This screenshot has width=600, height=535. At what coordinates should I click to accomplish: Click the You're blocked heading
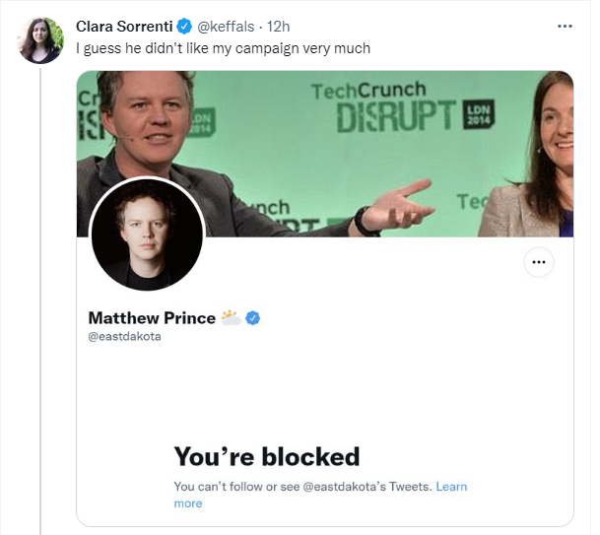(x=266, y=456)
